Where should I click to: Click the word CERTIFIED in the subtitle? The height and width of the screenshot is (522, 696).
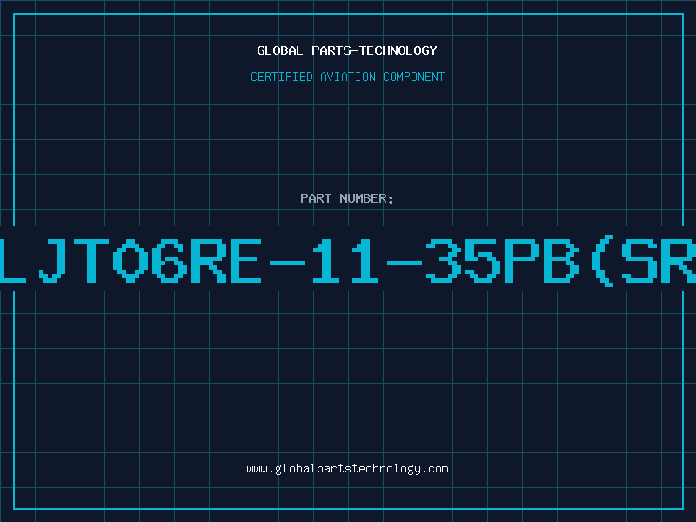point(282,77)
